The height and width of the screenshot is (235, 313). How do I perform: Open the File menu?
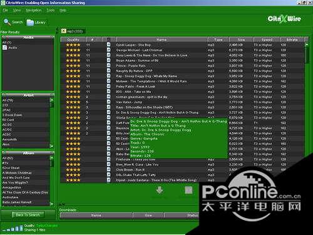point(5,10)
